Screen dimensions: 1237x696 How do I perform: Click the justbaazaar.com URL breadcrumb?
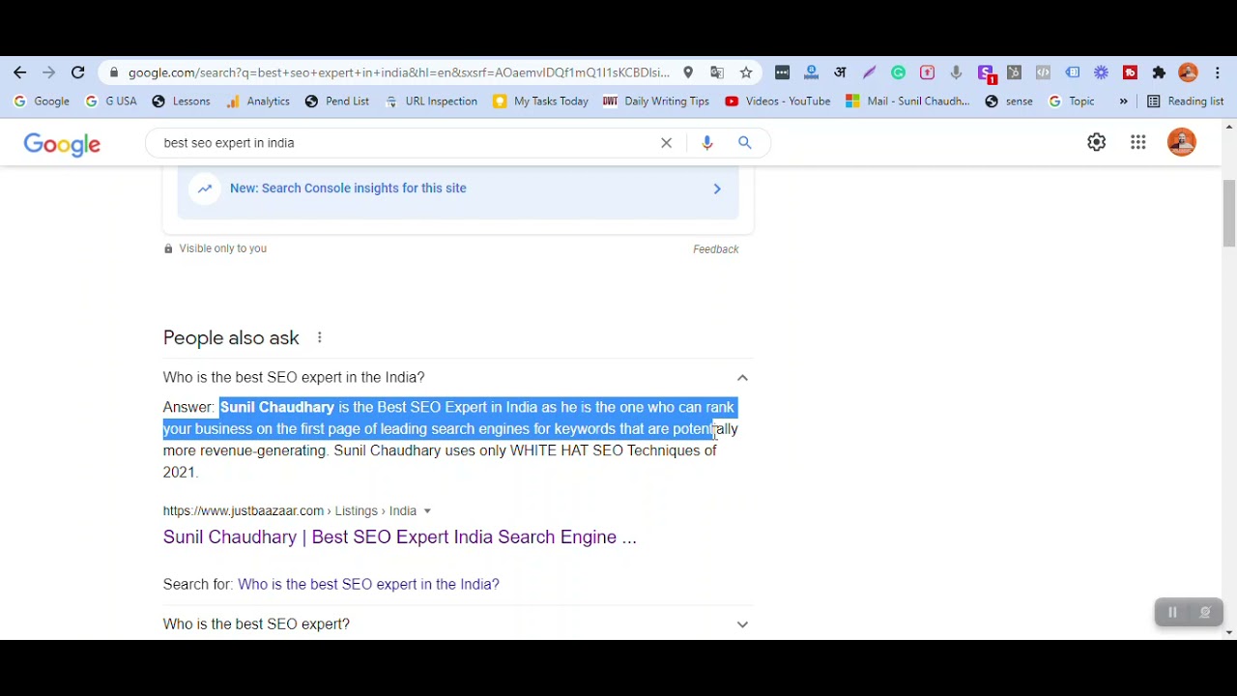[x=290, y=511]
